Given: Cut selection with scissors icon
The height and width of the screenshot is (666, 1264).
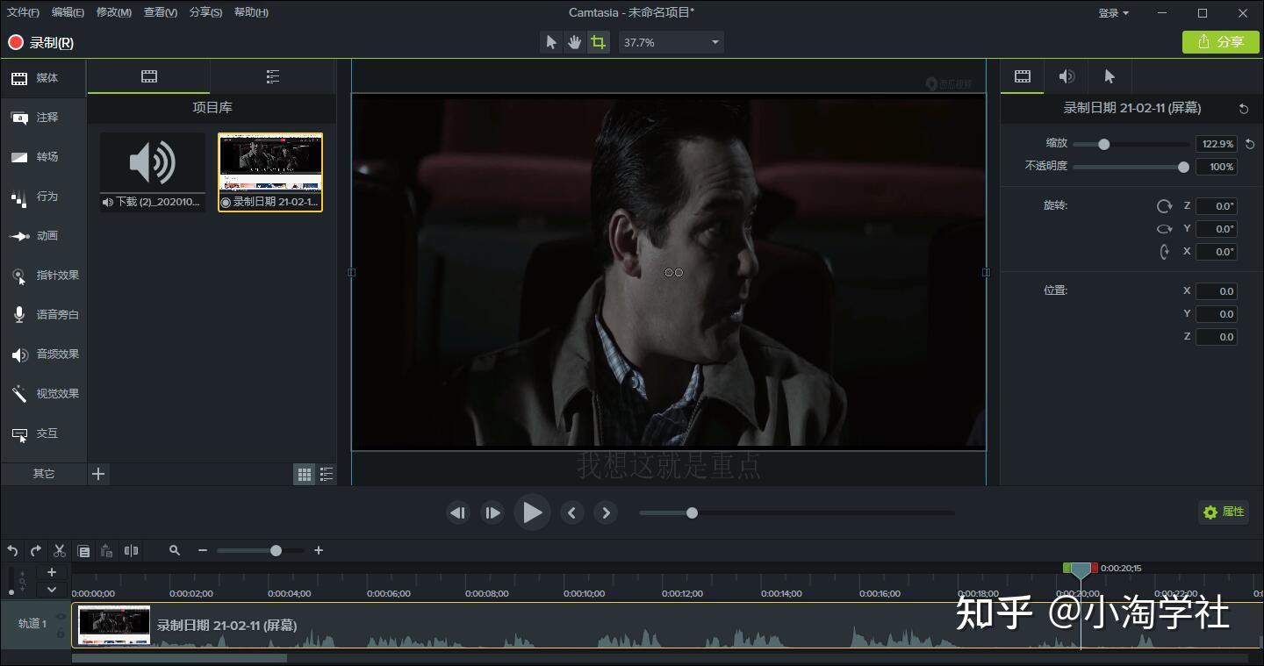Looking at the screenshot, I should coord(60,551).
